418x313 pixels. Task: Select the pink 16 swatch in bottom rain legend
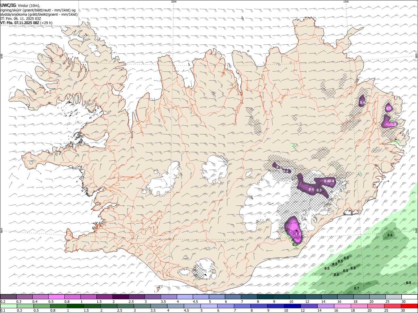[343, 306]
